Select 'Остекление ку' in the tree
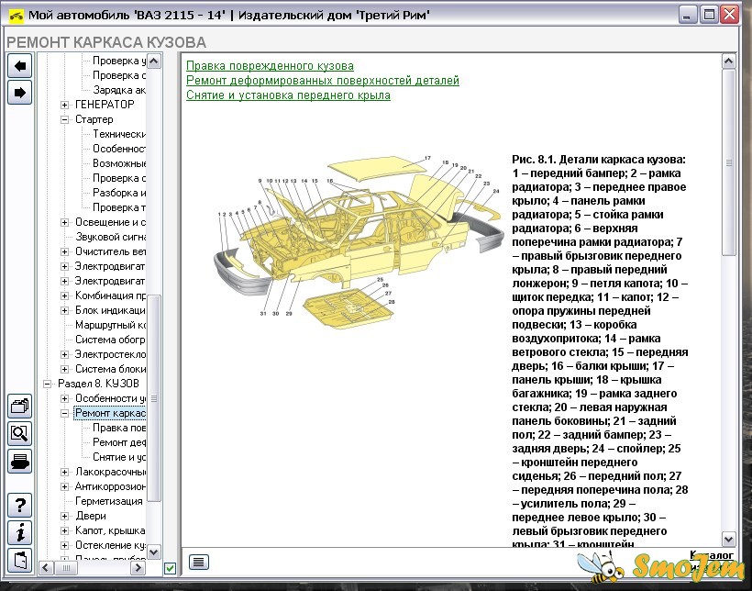Image resolution: width=752 pixels, height=591 pixels. point(111,545)
